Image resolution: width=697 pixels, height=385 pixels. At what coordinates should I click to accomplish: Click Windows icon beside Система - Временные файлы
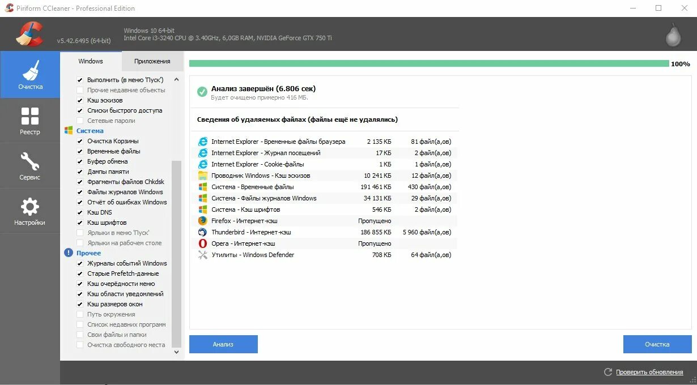[x=202, y=187]
